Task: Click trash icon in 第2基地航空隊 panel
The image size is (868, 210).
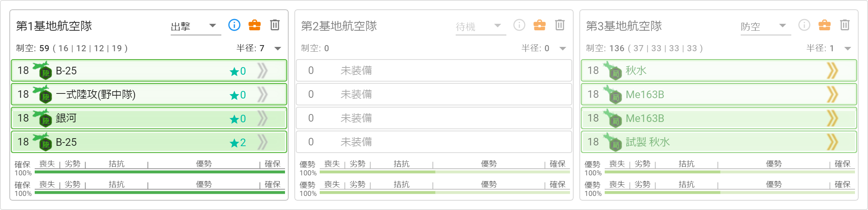Action: coord(560,25)
